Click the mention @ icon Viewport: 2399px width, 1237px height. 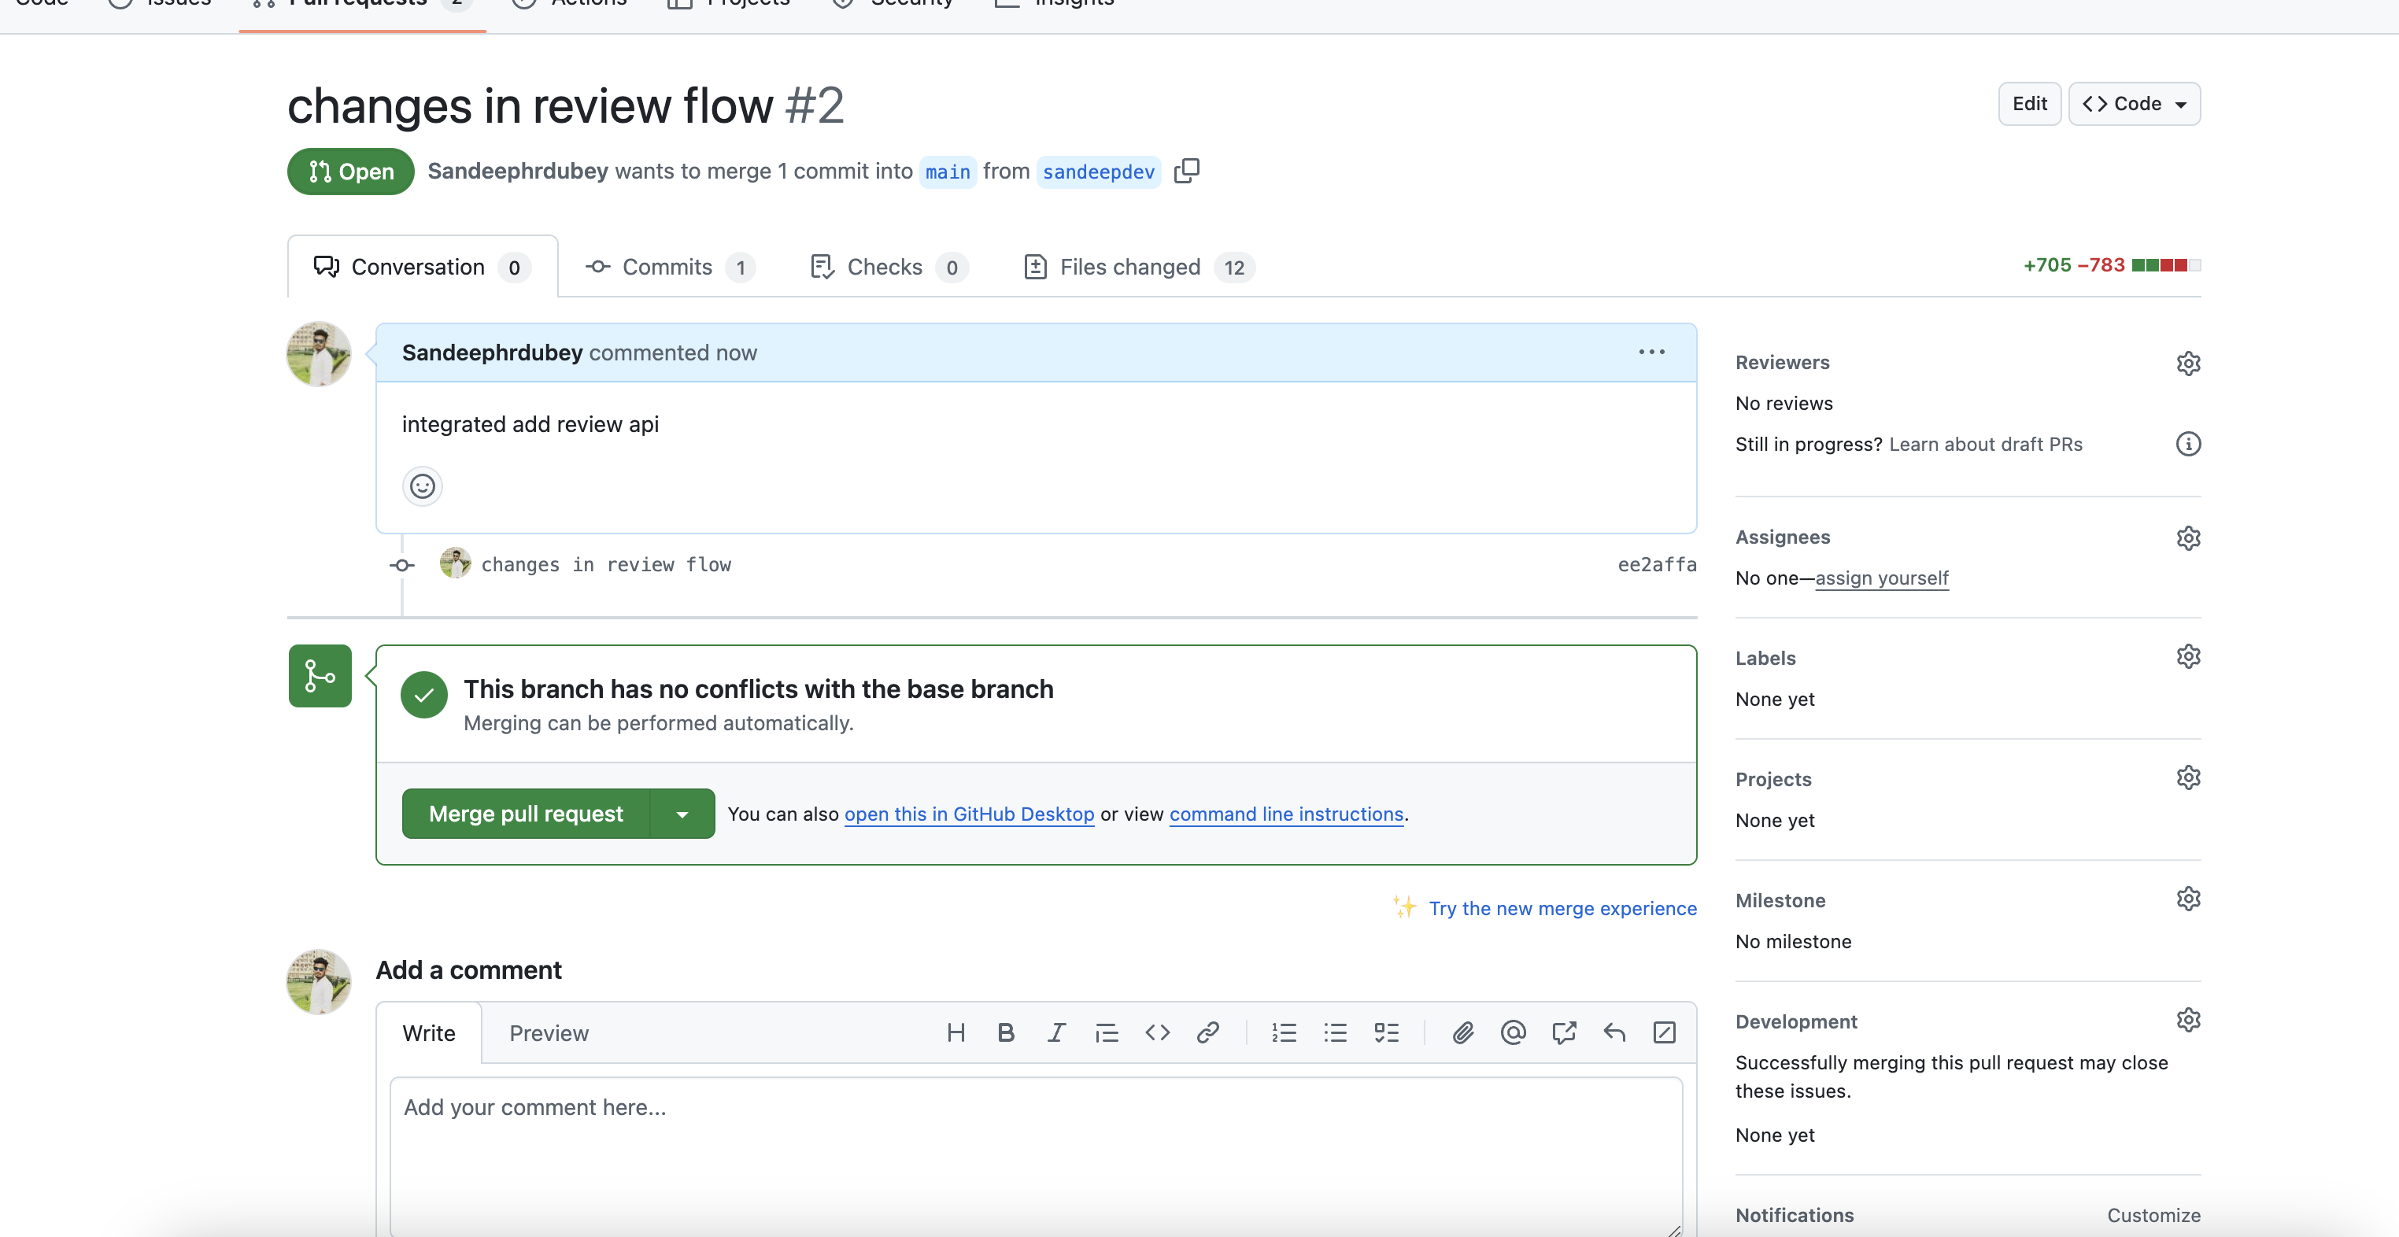[1514, 1032]
